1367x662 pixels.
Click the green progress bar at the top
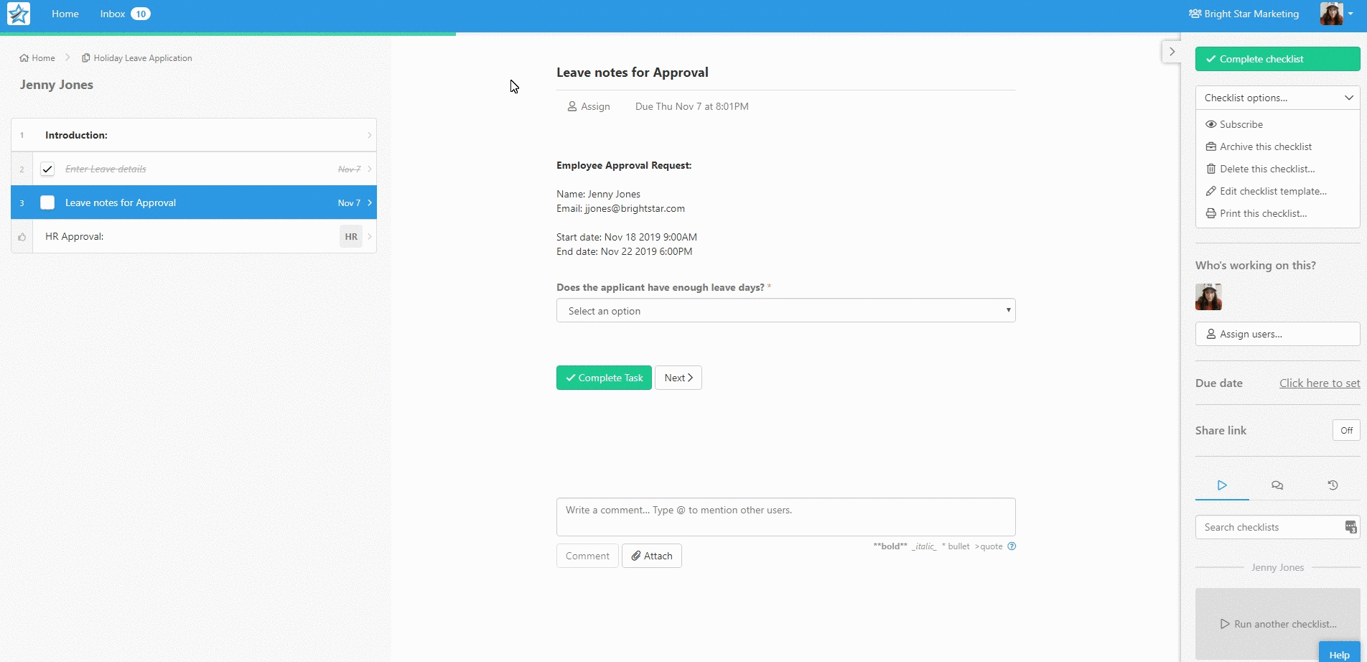228,32
